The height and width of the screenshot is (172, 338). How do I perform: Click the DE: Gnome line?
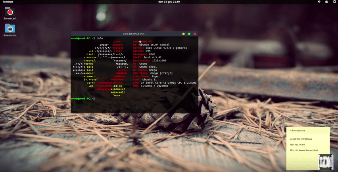coord(140,64)
